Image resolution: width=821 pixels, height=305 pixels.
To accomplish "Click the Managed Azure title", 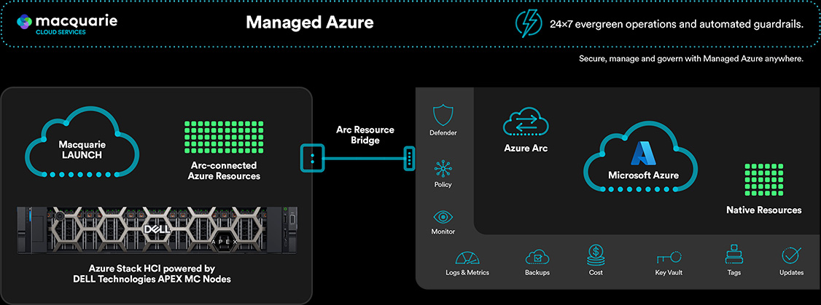I will coord(310,23).
